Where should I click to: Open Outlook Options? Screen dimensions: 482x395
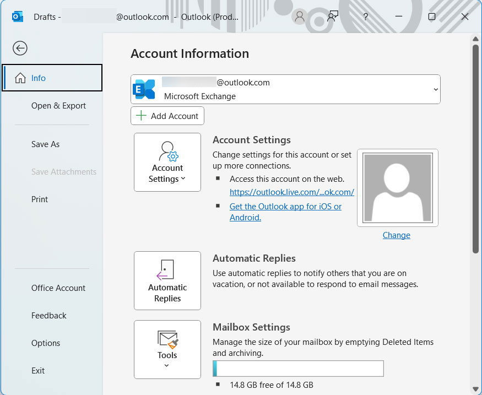(46, 343)
